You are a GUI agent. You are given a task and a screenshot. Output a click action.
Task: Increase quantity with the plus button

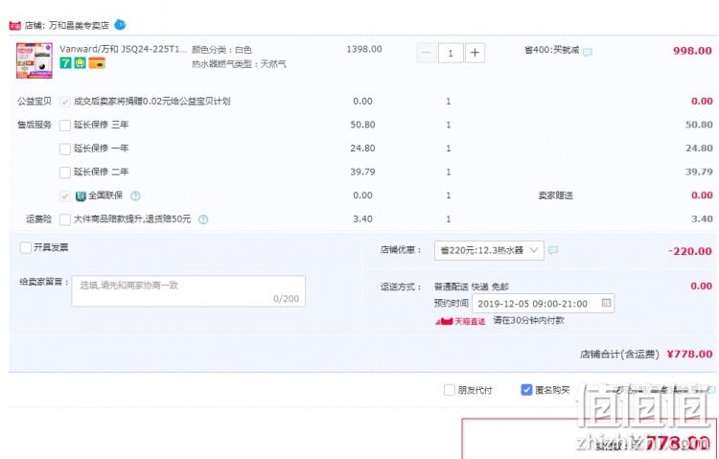pyautogui.click(x=475, y=53)
